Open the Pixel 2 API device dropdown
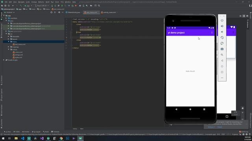This screenshot has height=141, width=252. (42, 5)
